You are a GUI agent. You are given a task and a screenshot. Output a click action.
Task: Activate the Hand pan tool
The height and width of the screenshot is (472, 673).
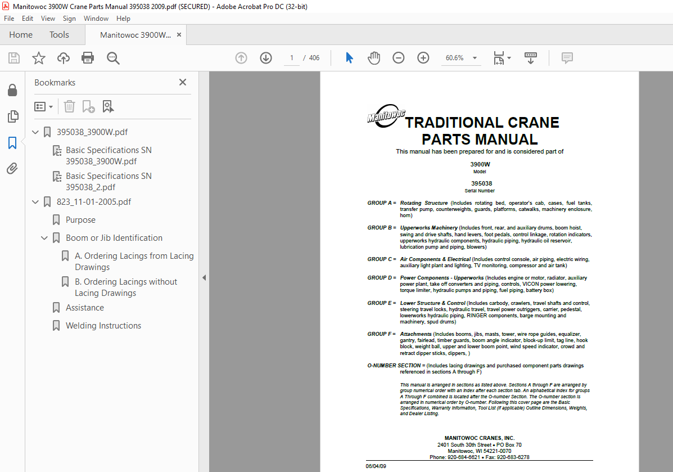click(374, 58)
